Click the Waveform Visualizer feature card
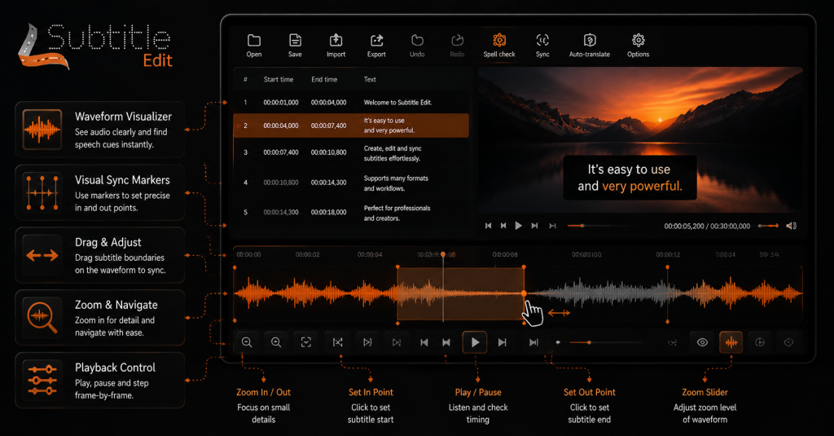 click(x=100, y=130)
